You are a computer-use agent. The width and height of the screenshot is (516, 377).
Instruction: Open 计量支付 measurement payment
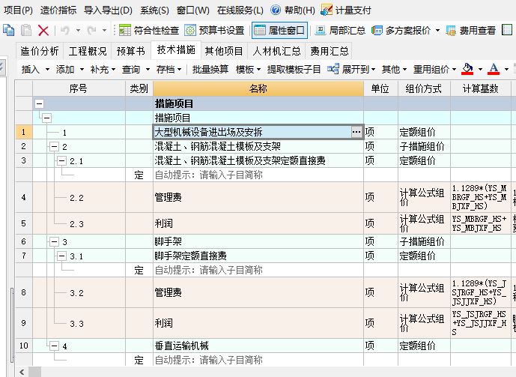coord(346,10)
